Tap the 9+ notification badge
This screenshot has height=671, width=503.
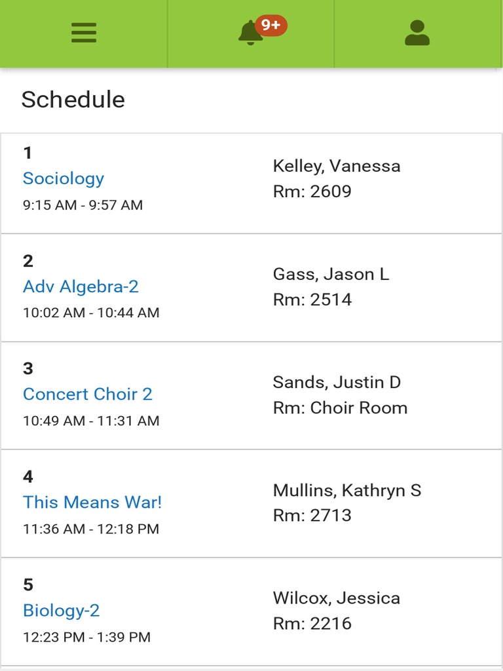[x=271, y=25]
